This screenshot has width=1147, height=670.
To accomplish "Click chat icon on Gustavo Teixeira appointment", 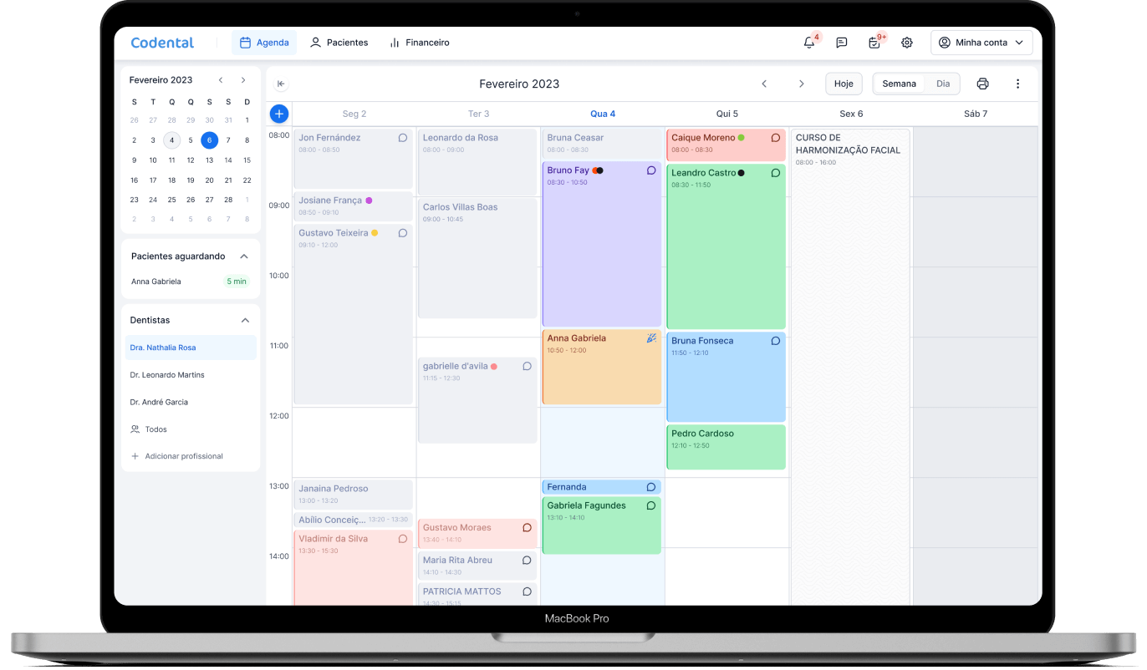I will (x=403, y=233).
